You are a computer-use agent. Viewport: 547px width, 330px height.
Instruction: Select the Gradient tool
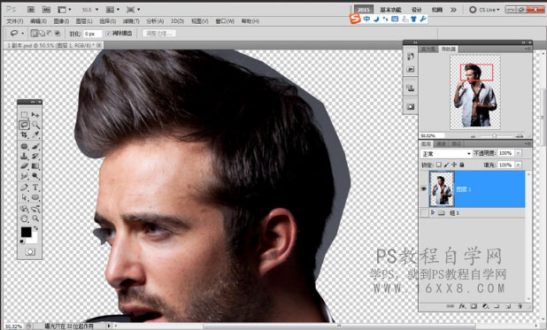(x=35, y=166)
